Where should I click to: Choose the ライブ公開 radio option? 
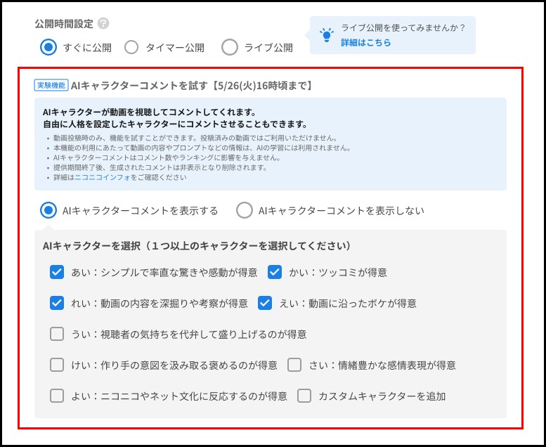(229, 48)
